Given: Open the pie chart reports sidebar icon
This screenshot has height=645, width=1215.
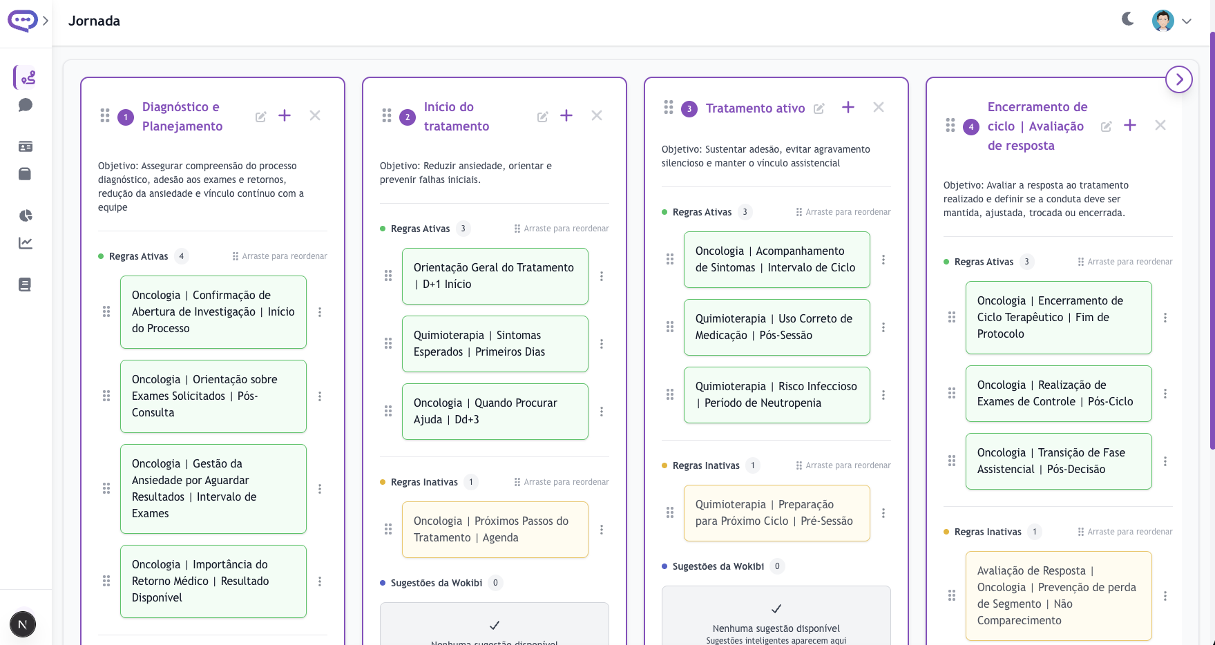Looking at the screenshot, I should tap(26, 215).
